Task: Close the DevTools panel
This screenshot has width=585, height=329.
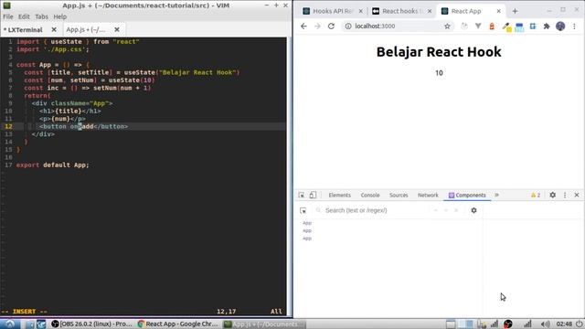Action: pyautogui.click(x=577, y=195)
